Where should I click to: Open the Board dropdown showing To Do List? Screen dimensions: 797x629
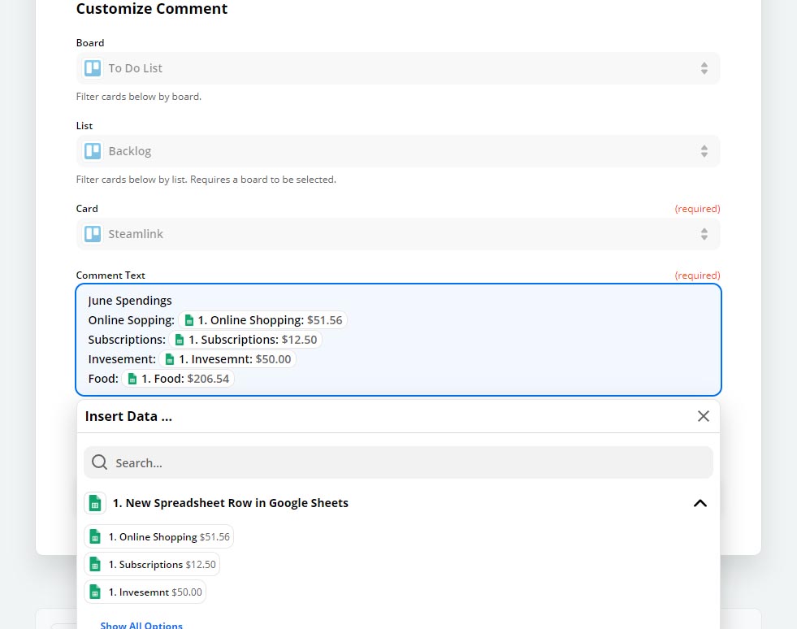click(x=398, y=68)
